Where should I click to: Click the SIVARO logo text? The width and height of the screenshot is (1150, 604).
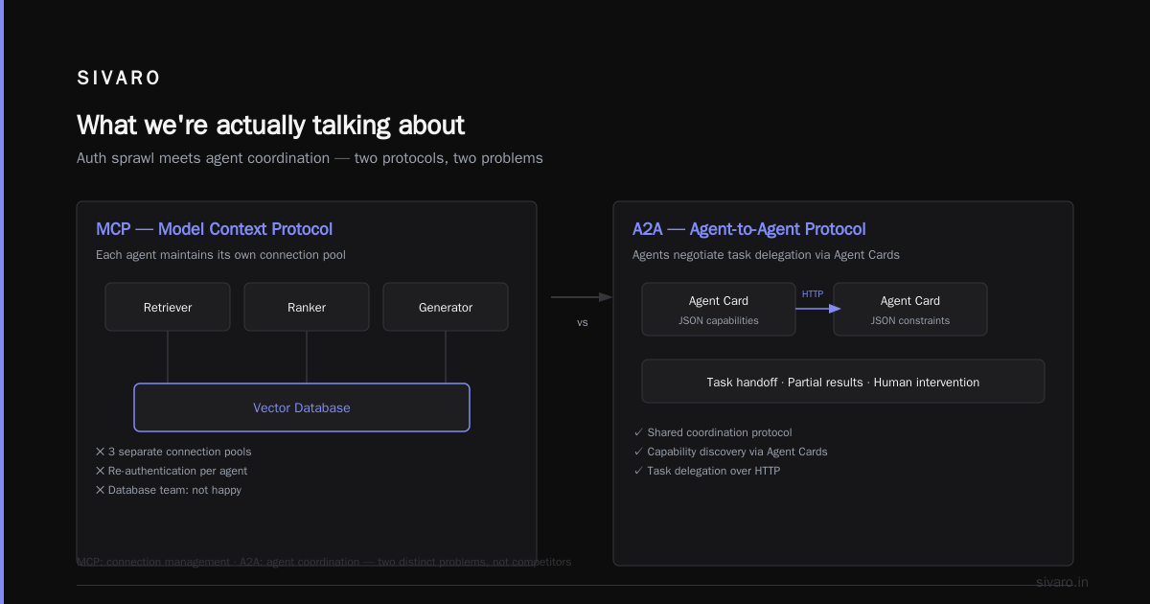tap(119, 79)
